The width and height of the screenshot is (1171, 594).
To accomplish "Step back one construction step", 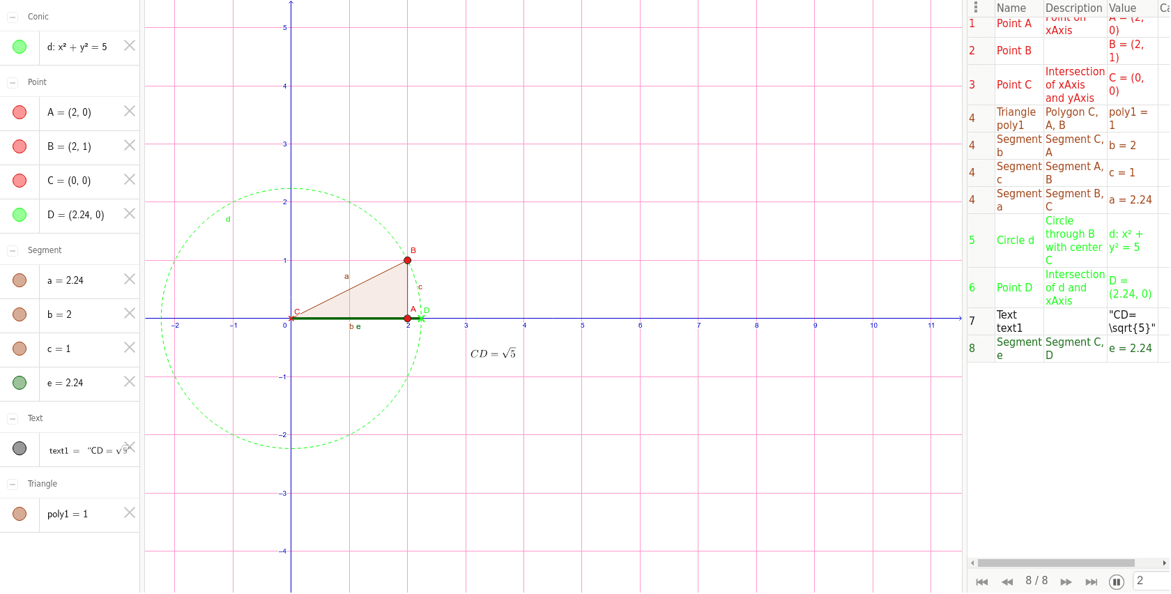I will click(x=1007, y=581).
